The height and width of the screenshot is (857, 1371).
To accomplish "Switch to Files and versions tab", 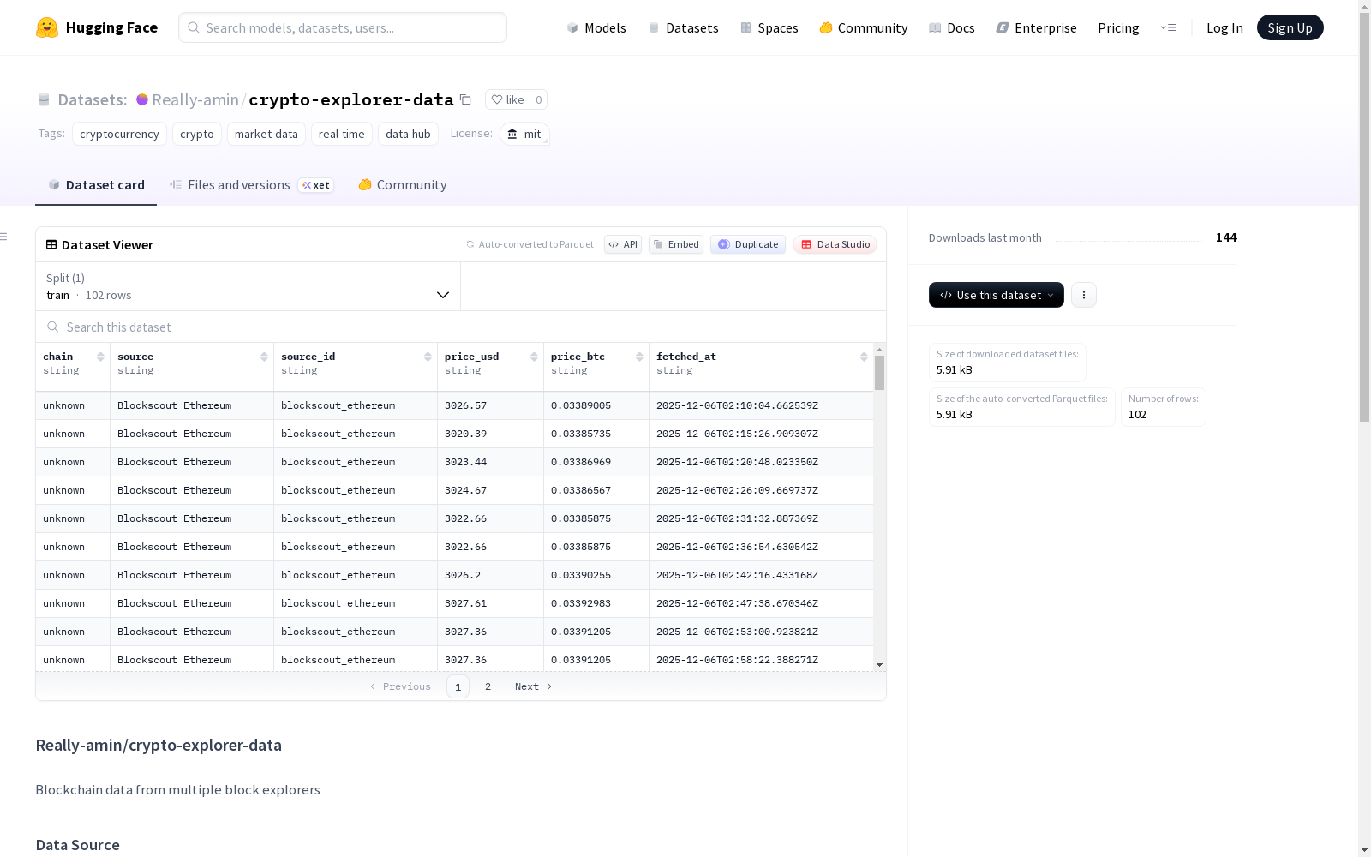I will tap(251, 185).
